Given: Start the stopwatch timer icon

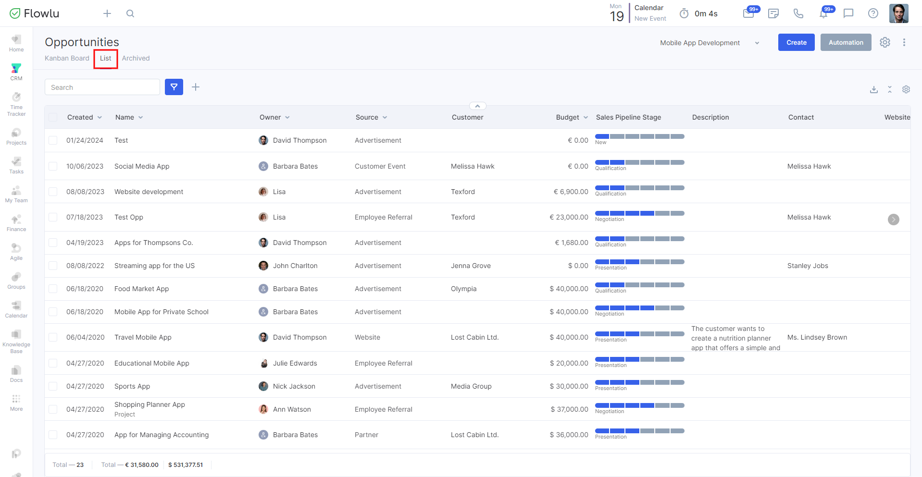Looking at the screenshot, I should (x=684, y=13).
